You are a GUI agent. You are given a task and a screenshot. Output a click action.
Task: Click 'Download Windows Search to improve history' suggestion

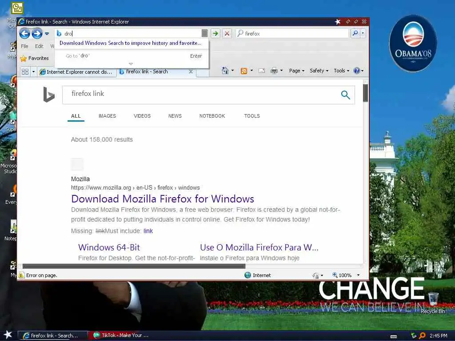coord(130,43)
